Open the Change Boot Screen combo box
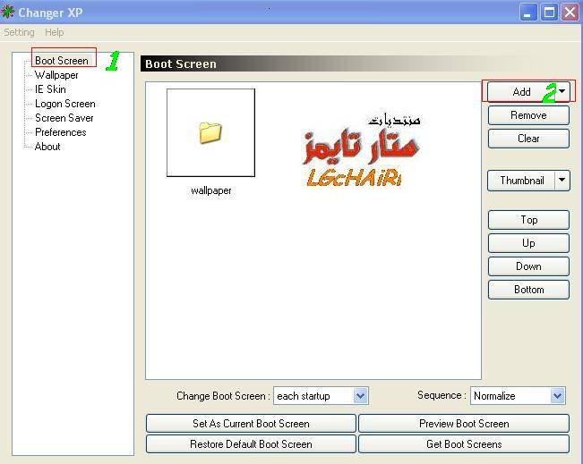 (x=321, y=396)
